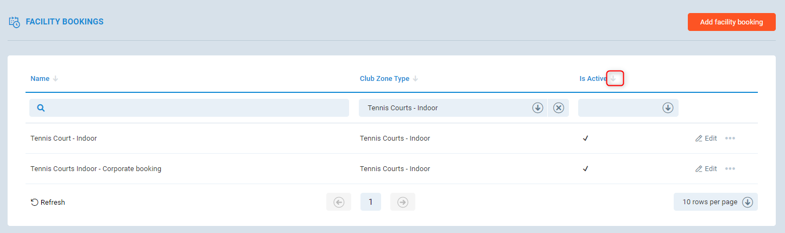785x233 pixels.
Task: Open more options for Tennis Court - Indoor
Action: click(730, 138)
